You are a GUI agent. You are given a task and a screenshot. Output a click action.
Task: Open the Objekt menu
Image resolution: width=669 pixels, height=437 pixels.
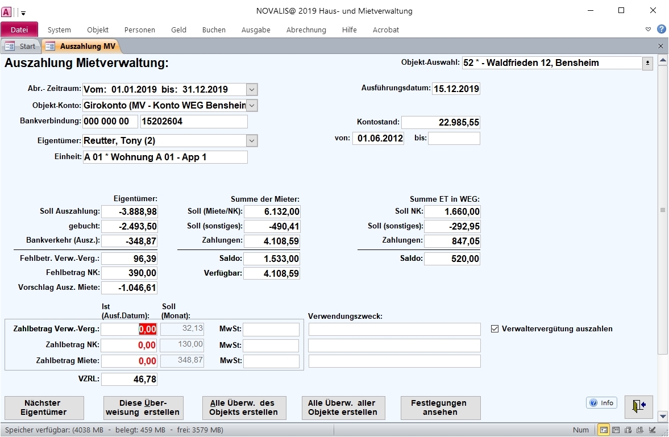click(98, 30)
